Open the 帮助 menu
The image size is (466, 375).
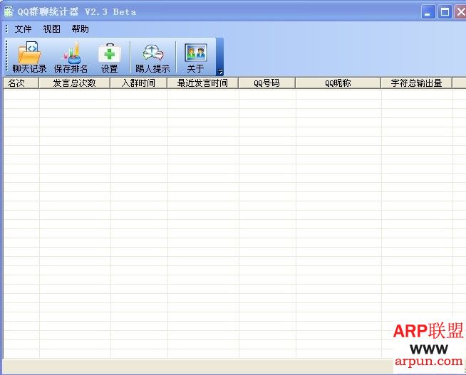[x=80, y=28]
